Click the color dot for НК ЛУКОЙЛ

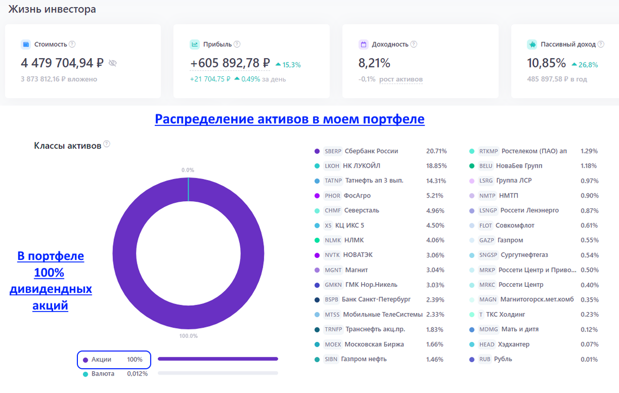coord(317,166)
